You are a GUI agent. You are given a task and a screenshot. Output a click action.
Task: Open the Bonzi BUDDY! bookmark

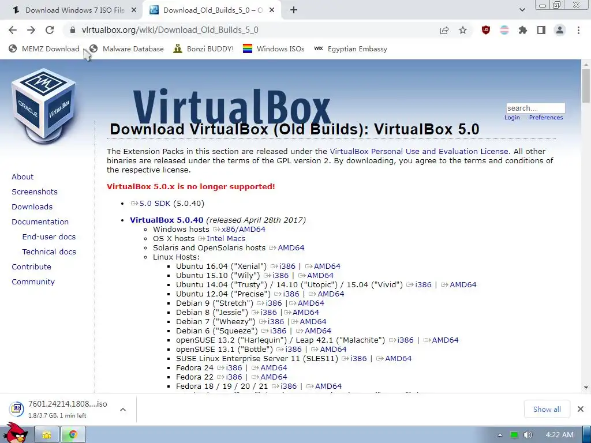(204, 49)
